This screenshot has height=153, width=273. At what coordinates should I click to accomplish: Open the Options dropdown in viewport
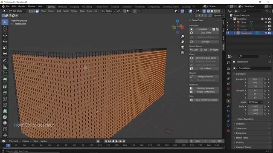tap(218, 16)
